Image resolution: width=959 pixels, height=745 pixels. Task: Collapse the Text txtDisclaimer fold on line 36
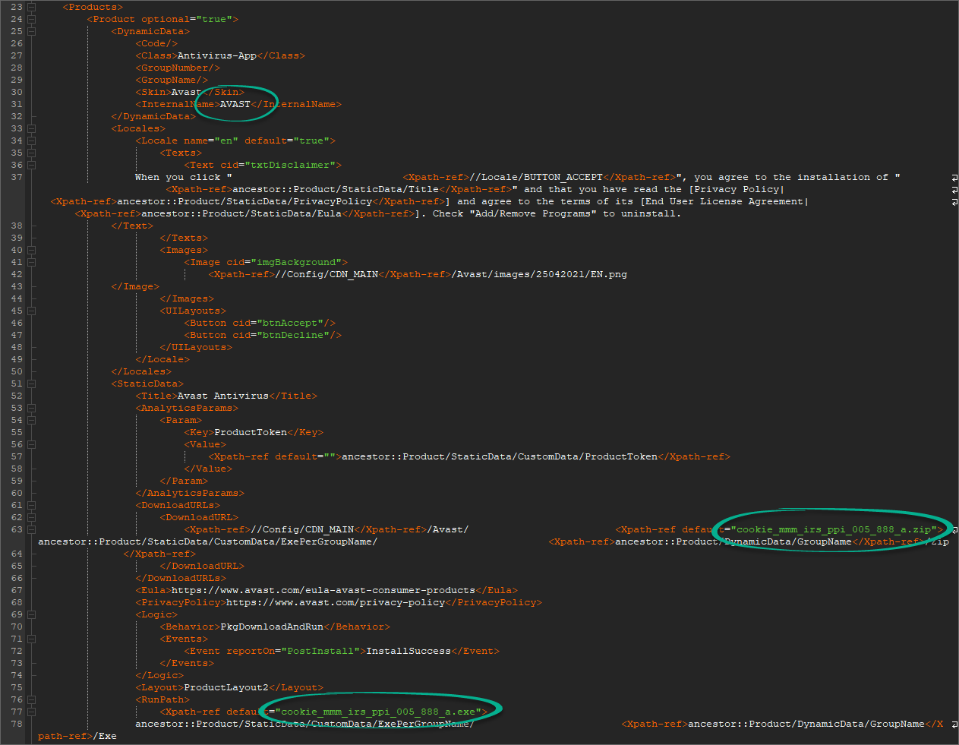coord(32,165)
